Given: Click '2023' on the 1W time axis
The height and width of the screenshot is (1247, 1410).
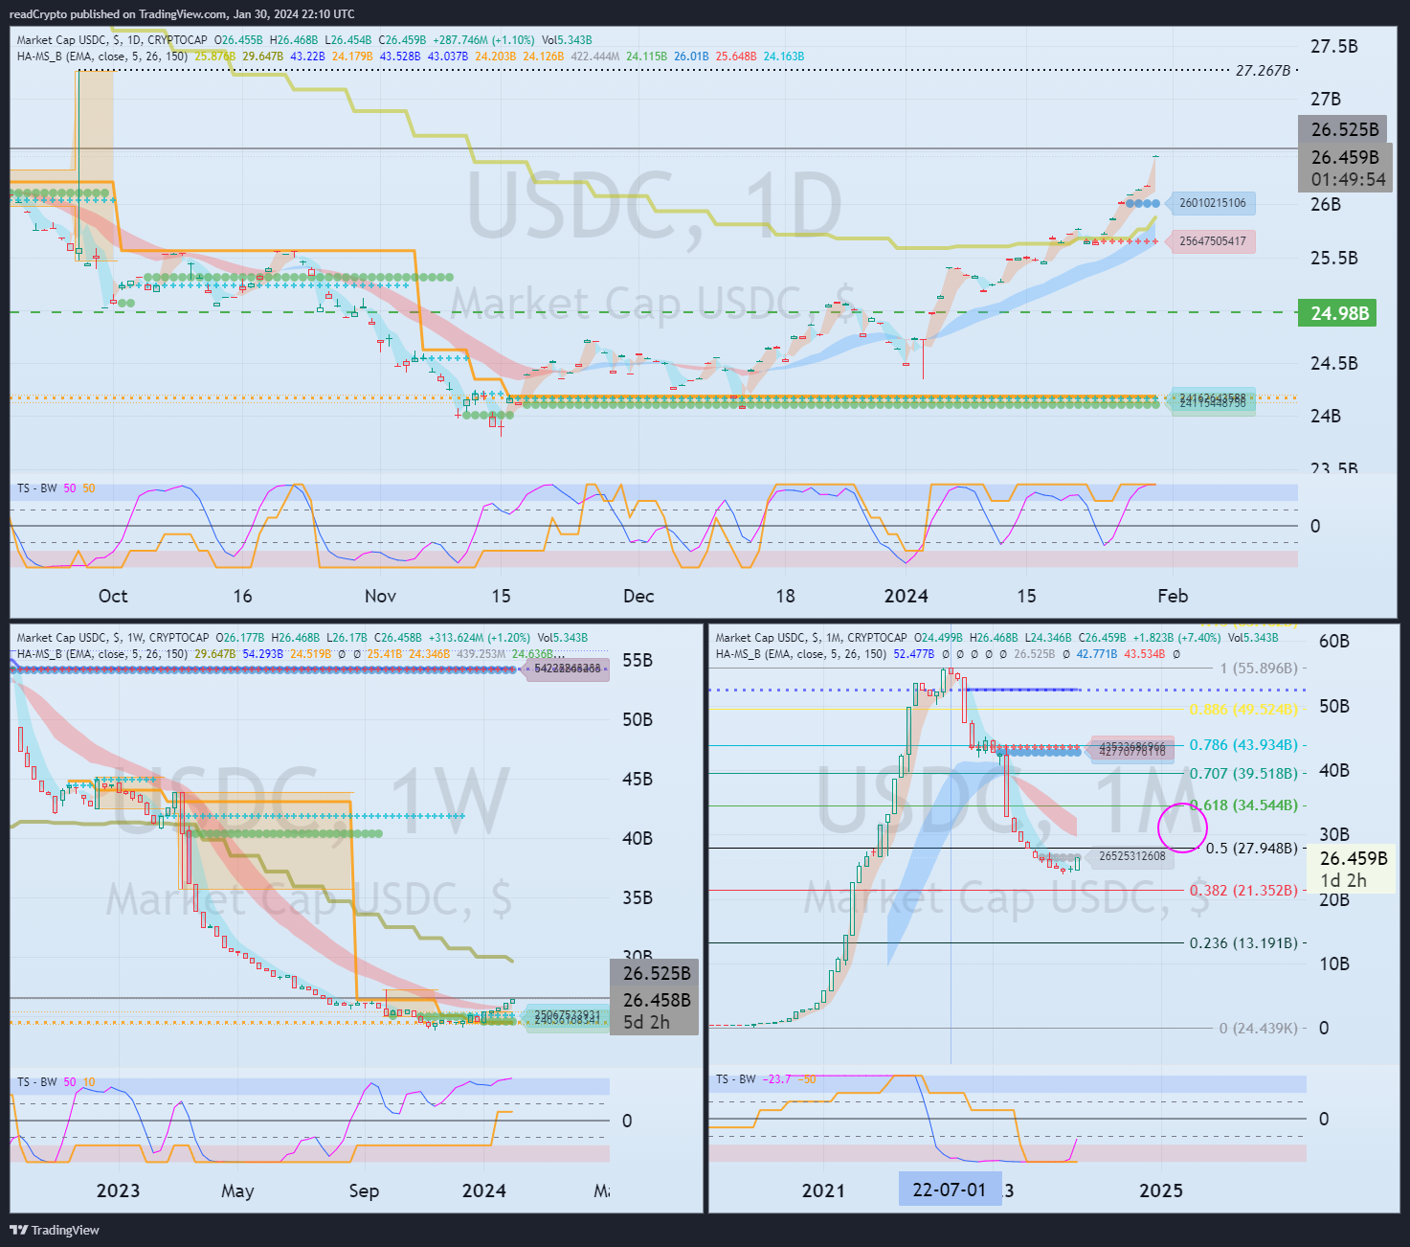Looking at the screenshot, I should coord(118,1190).
